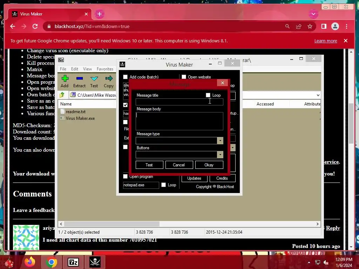
Task: Open the 7-Zip View menu
Action: (x=87, y=69)
